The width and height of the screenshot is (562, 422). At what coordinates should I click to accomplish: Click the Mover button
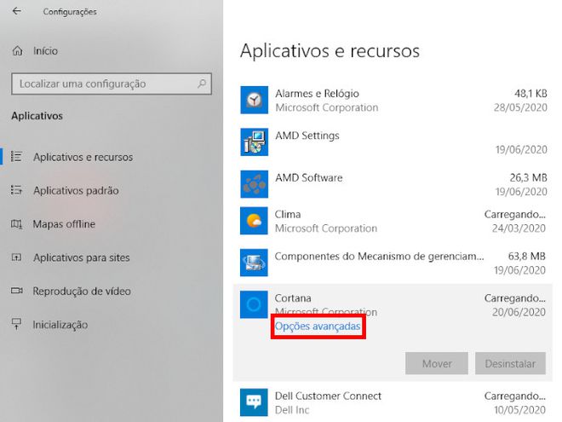(437, 363)
